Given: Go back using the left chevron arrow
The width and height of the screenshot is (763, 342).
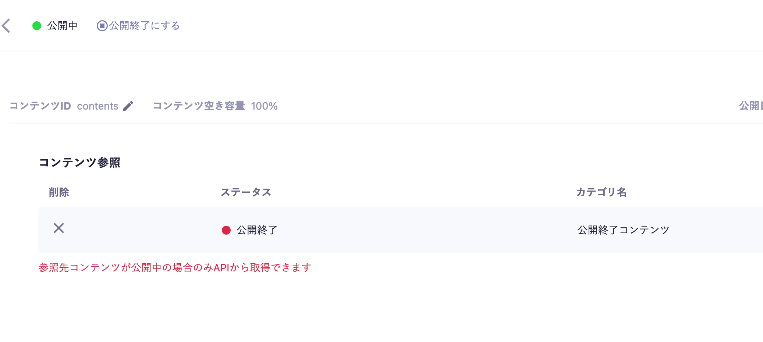Looking at the screenshot, I should 6,26.
